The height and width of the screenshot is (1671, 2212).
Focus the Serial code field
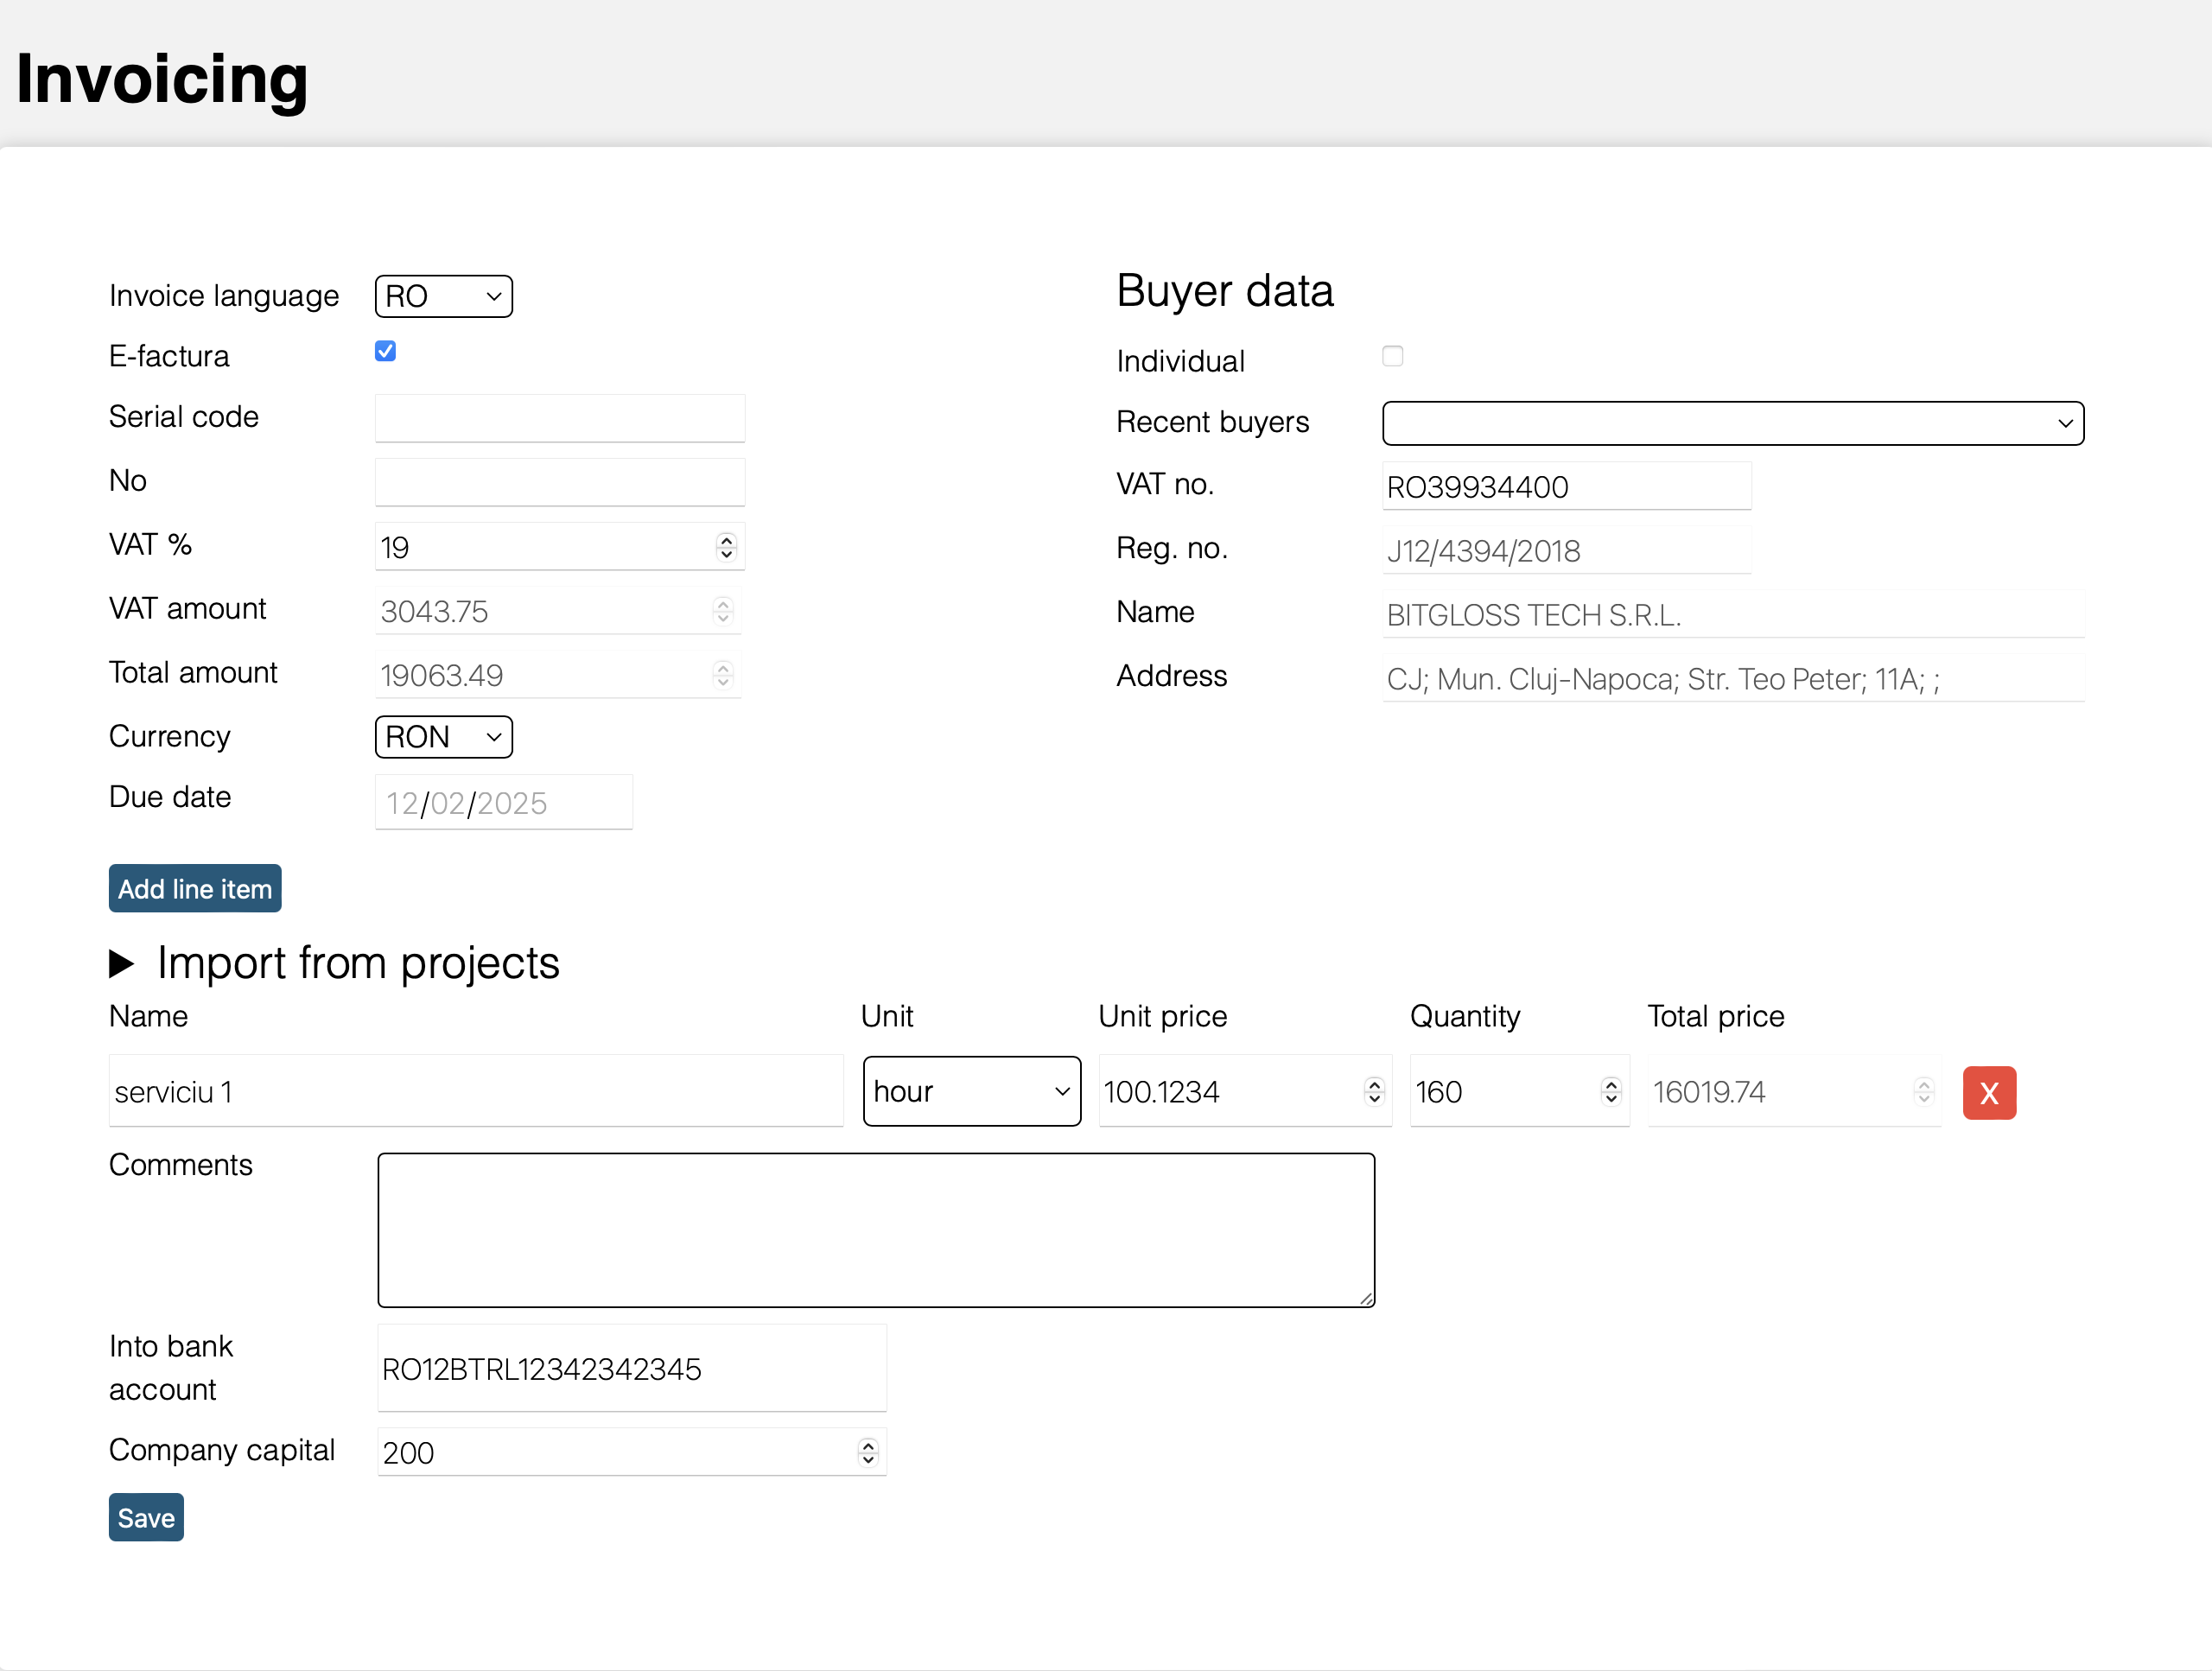coord(559,418)
